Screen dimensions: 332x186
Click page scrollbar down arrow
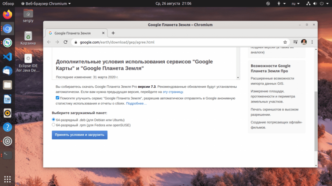click(x=316, y=166)
